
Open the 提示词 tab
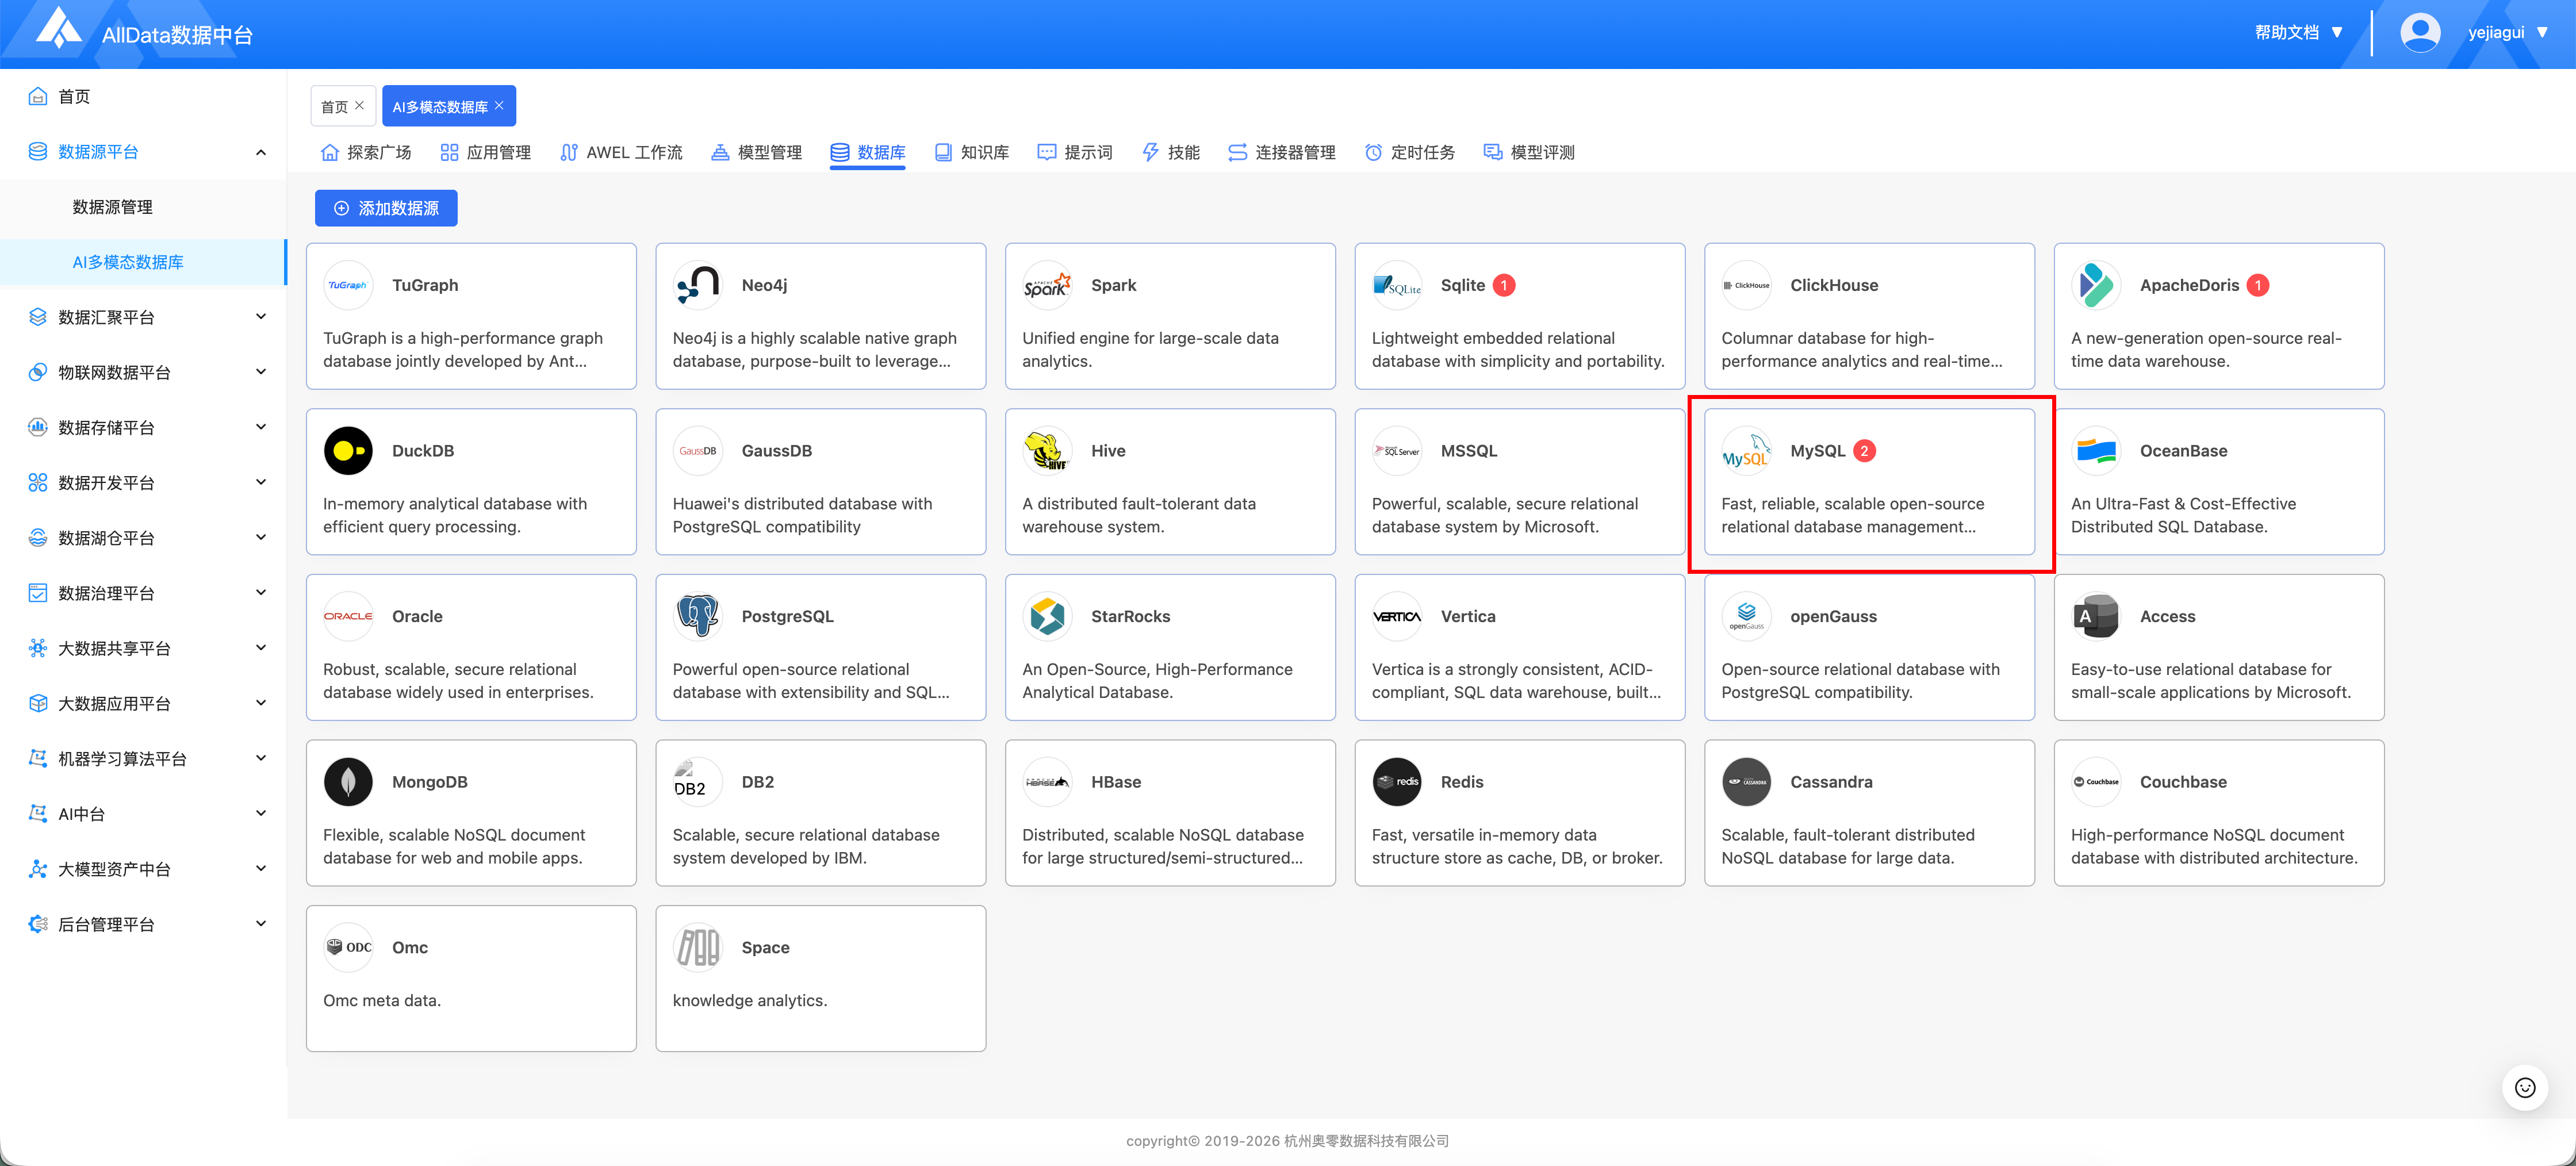coord(1075,153)
